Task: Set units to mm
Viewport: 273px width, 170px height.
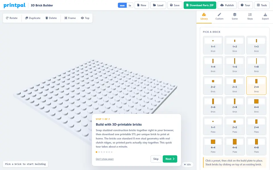Action: [x=122, y=5]
